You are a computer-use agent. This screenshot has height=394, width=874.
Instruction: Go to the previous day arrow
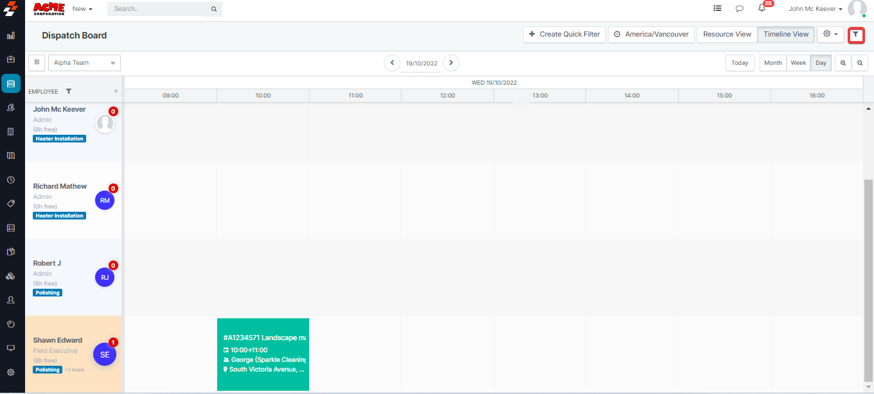click(x=392, y=63)
